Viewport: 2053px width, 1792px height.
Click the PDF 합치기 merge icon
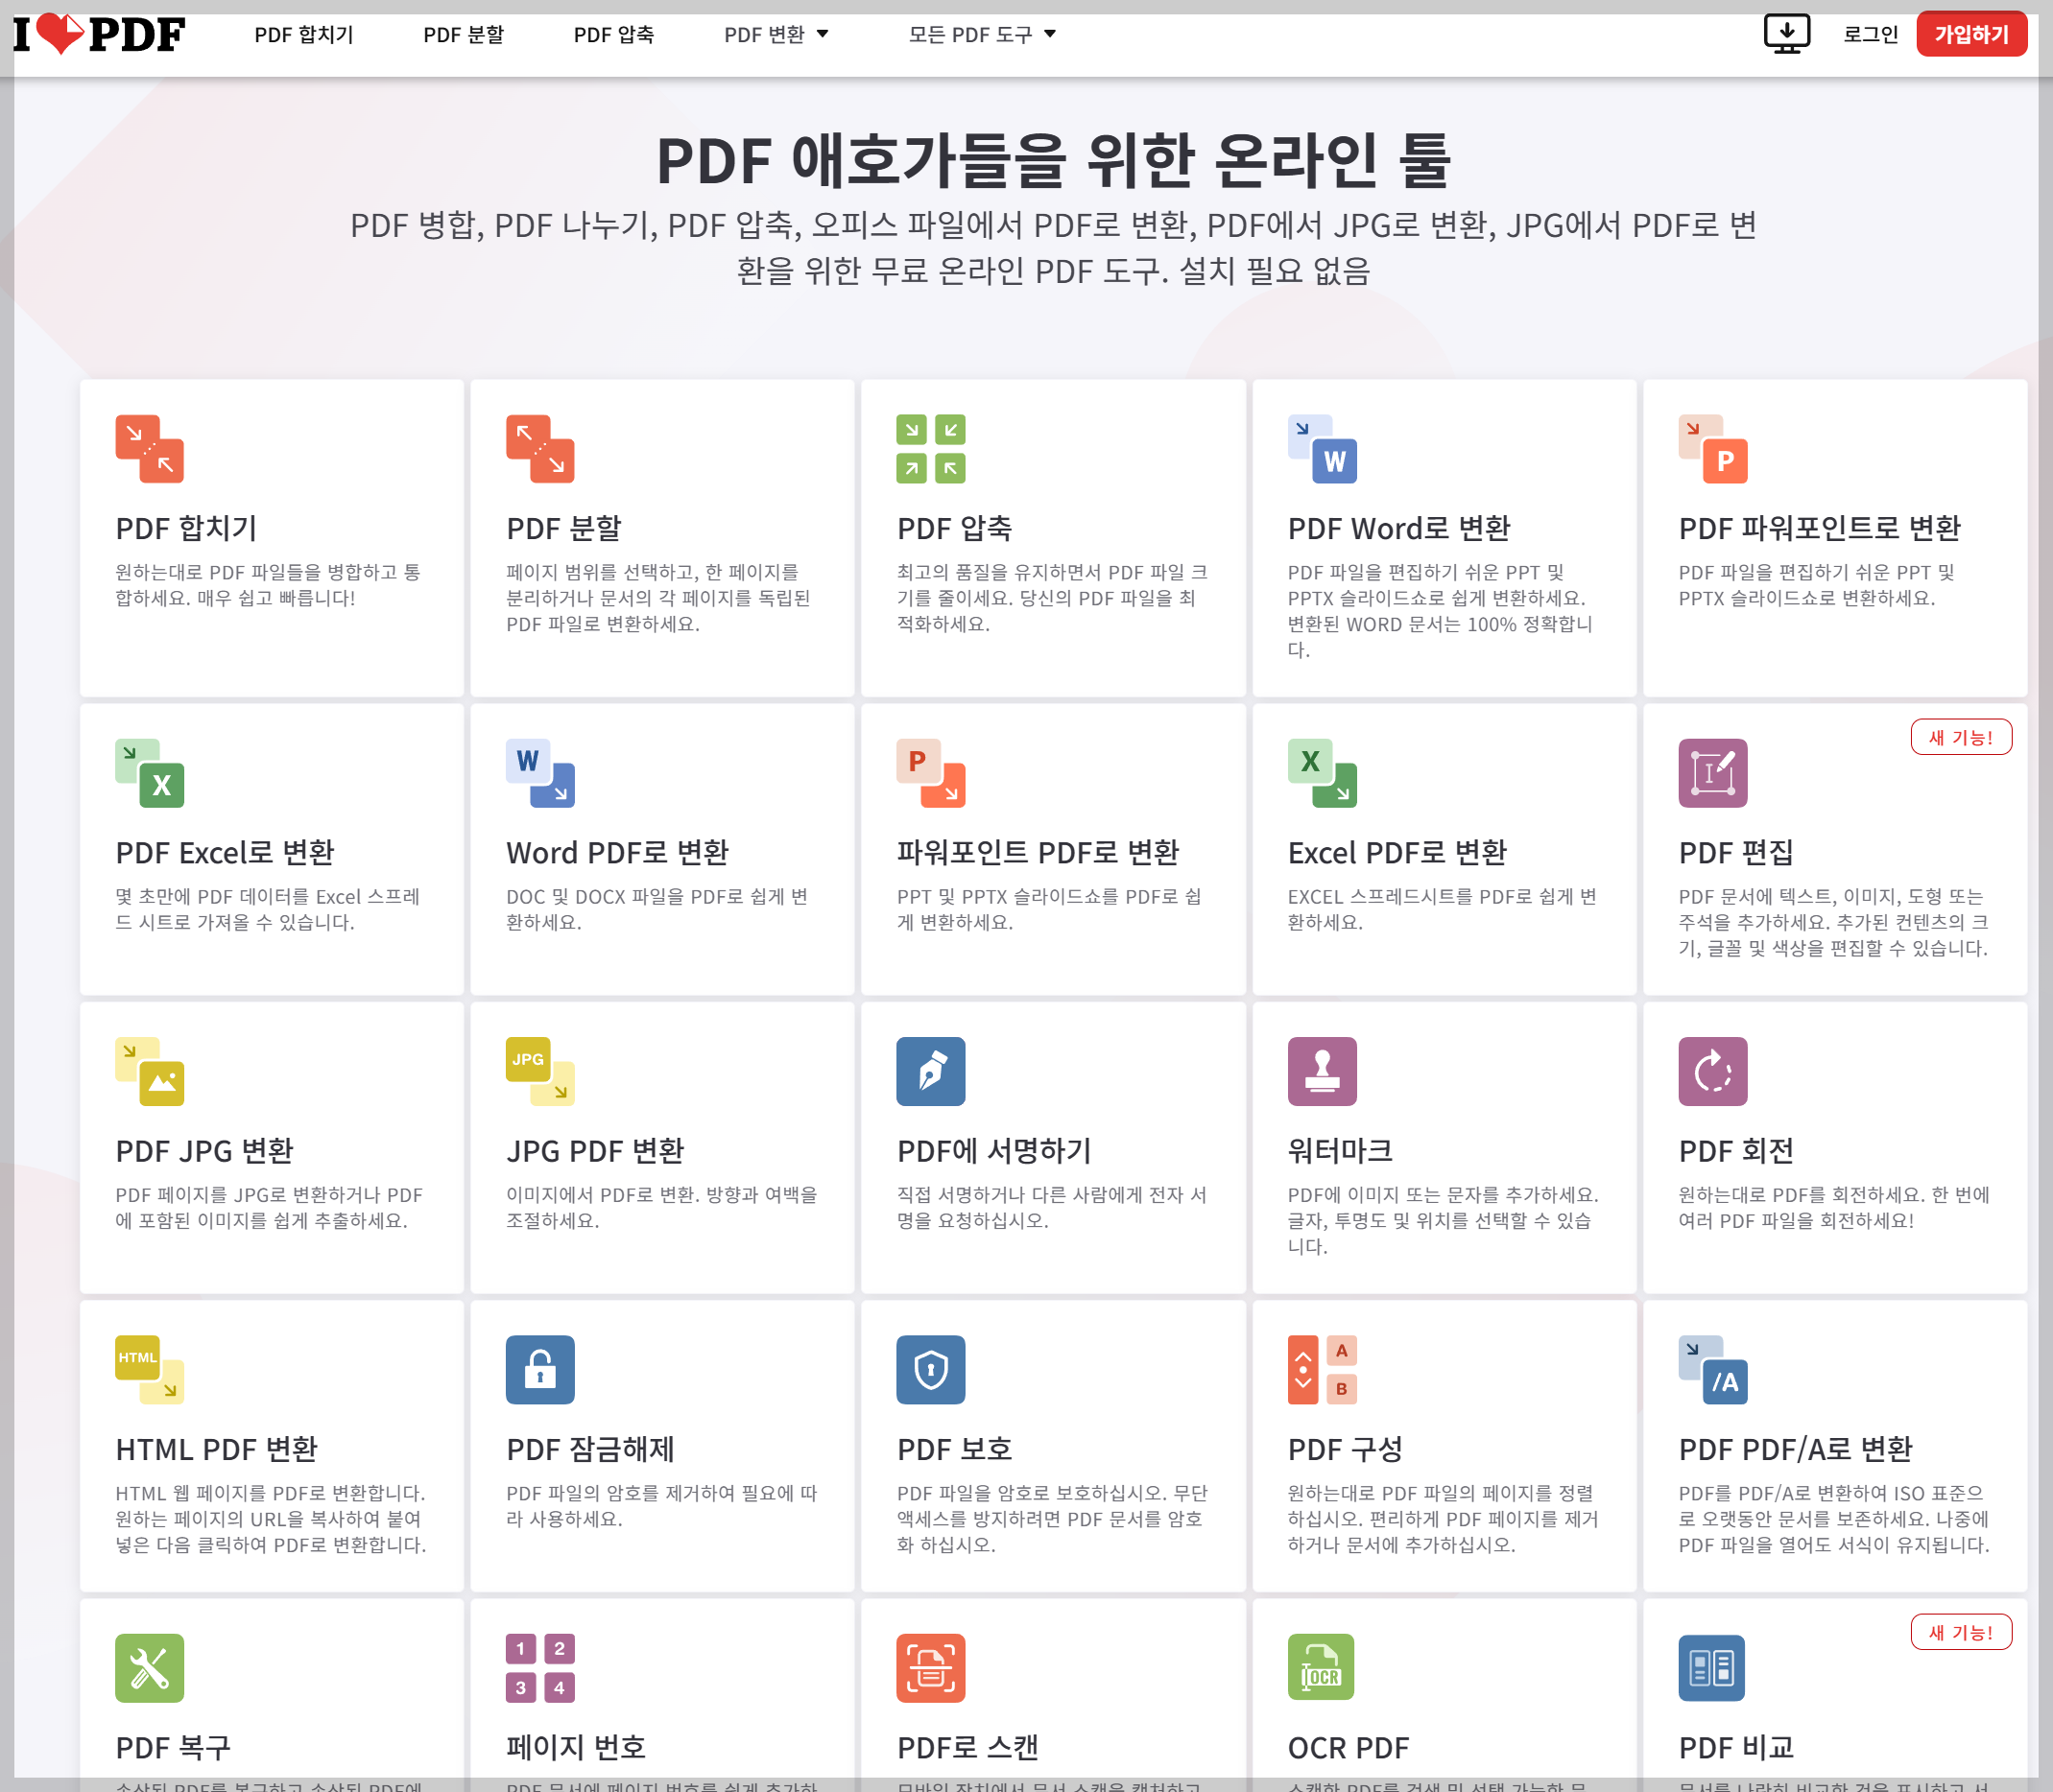(149, 449)
